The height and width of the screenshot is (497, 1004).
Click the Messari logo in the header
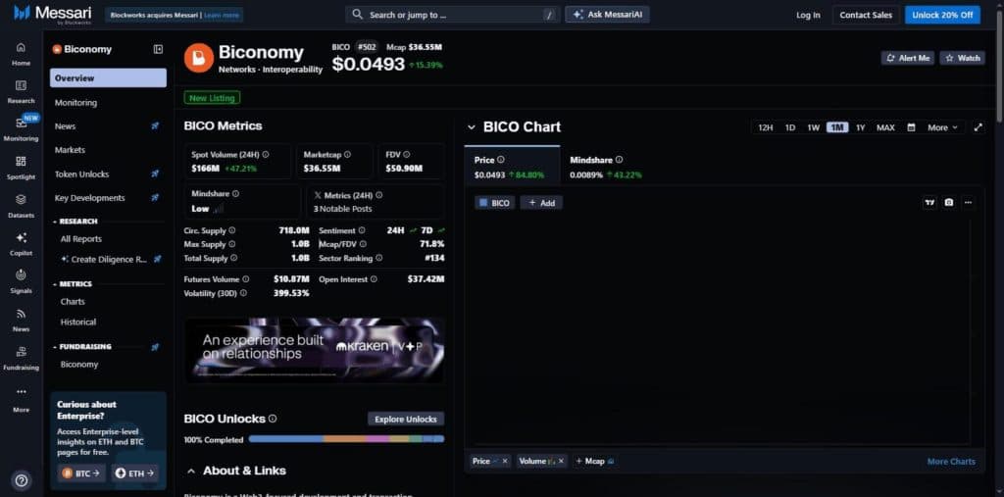coord(53,14)
